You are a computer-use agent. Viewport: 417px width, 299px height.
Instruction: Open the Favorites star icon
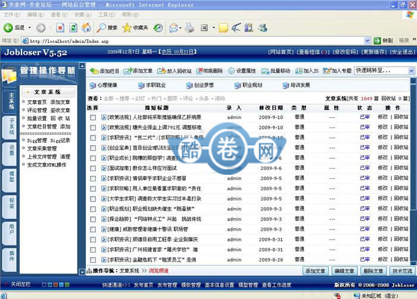(x=127, y=27)
